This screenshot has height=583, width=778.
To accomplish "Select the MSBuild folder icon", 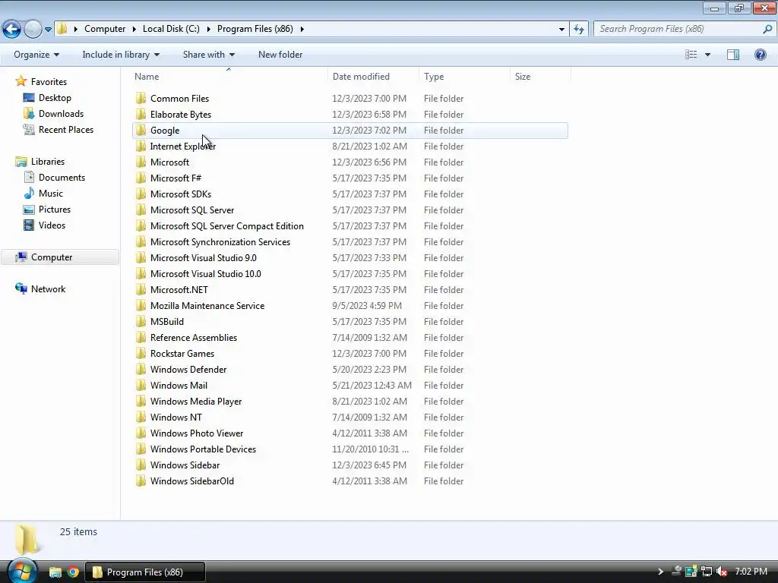I will click(x=141, y=321).
